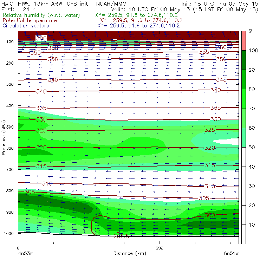This screenshot has width=260, height=260.
Task: Click the right-hand '315' contour label
Action: click(x=210, y=165)
